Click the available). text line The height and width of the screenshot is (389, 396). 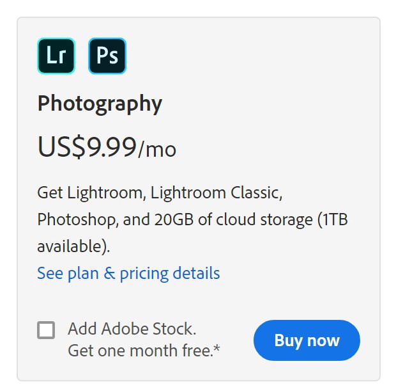pos(73,246)
